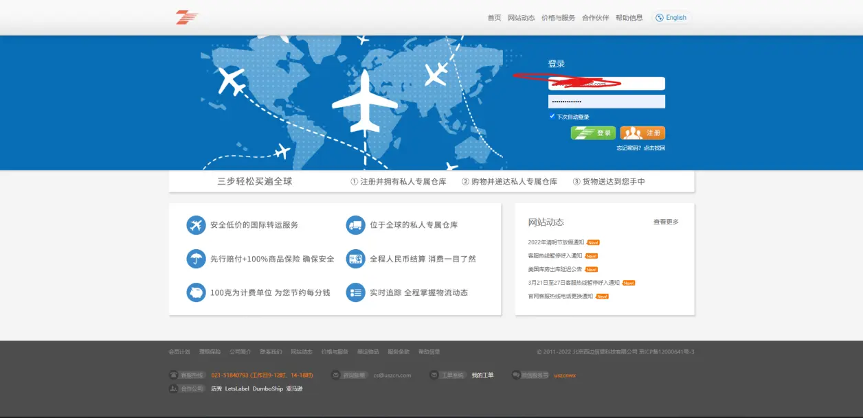This screenshot has width=863, height=418.
Task: Click the red Z site logo
Action: tap(186, 17)
